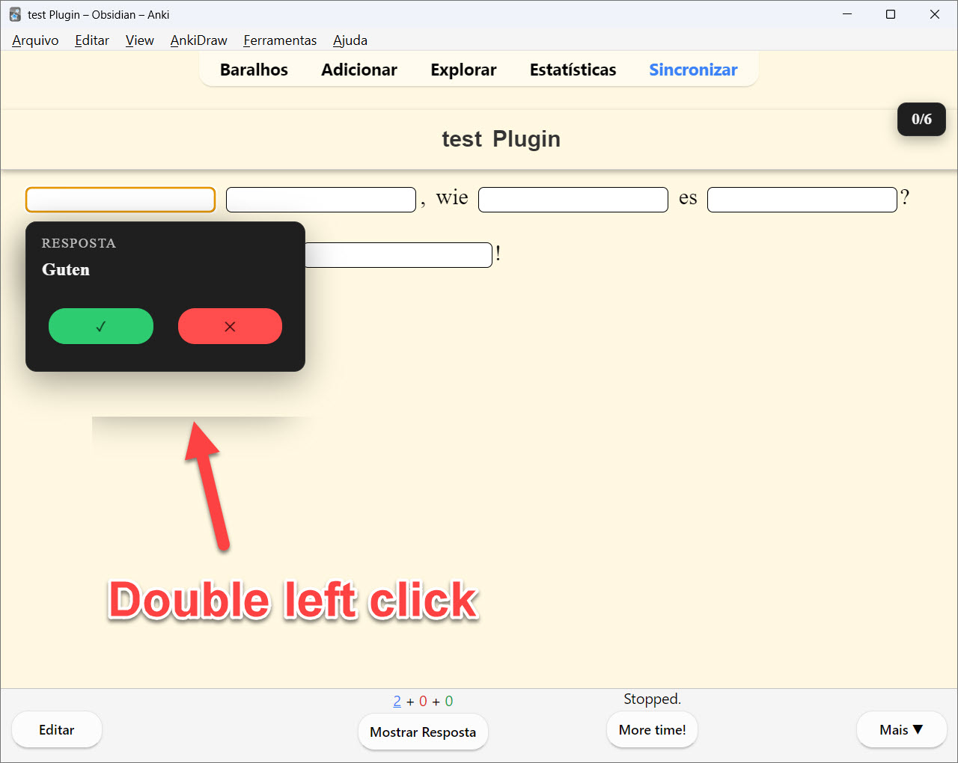Open the AnkiDraw menu
Image resolution: width=958 pixels, height=763 pixels.
(x=198, y=40)
